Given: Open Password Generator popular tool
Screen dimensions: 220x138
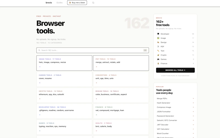Looking at the screenshot, I should [x=175, y=116].
